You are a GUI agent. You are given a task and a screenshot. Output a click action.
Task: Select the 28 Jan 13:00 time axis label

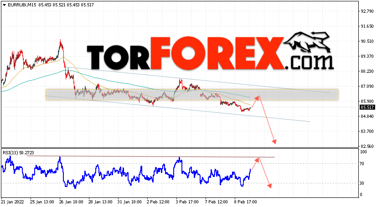click(100, 202)
